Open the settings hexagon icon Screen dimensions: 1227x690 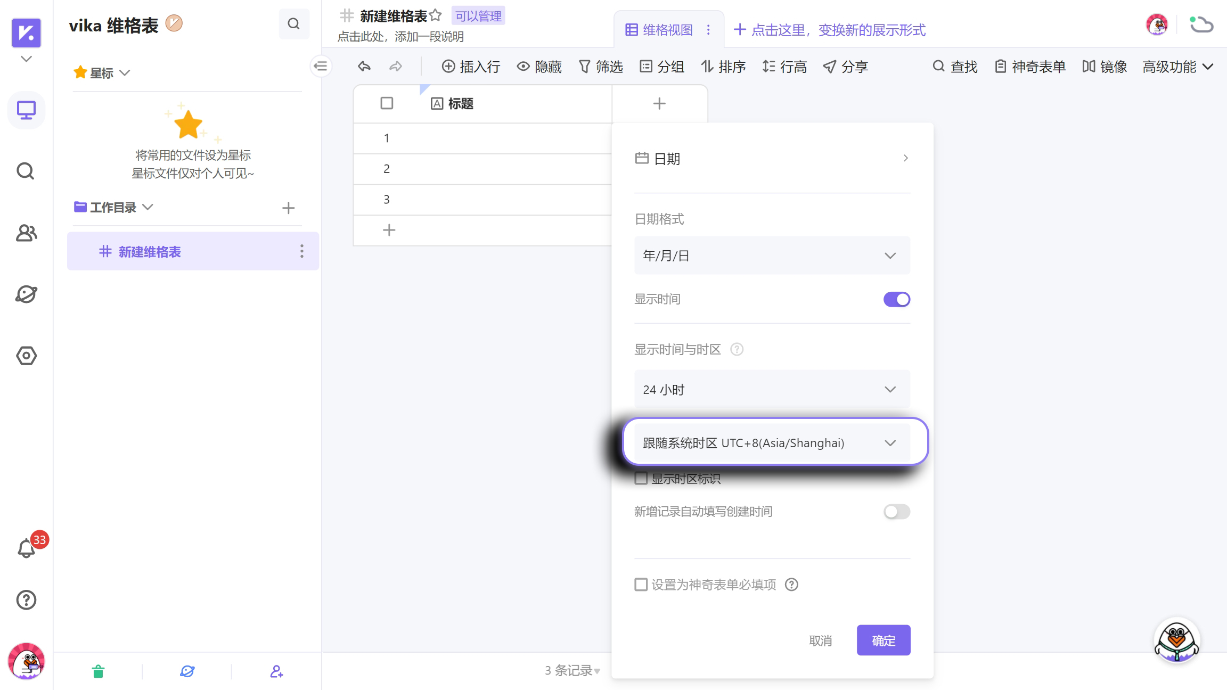(26, 356)
